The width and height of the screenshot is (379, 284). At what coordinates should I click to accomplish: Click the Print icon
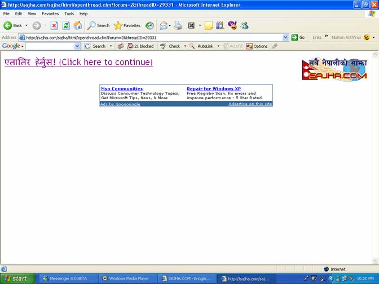click(x=178, y=25)
